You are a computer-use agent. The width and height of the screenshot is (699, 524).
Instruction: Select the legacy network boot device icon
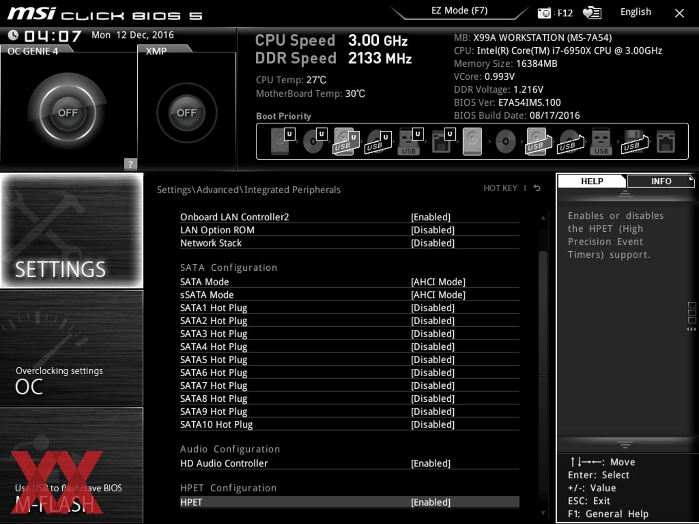click(666, 141)
